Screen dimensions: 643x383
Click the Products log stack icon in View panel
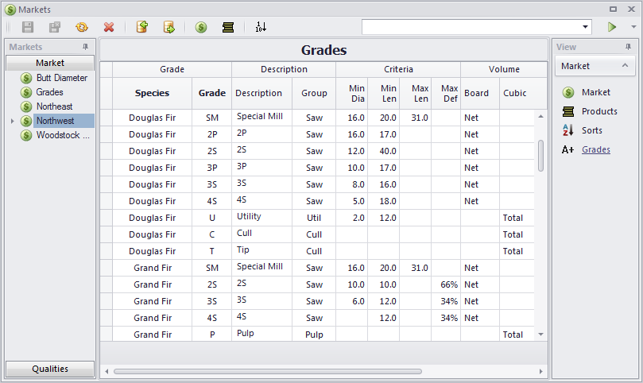click(568, 111)
